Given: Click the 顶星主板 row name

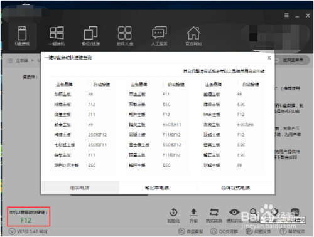Looking at the screenshot, I should (137, 155).
